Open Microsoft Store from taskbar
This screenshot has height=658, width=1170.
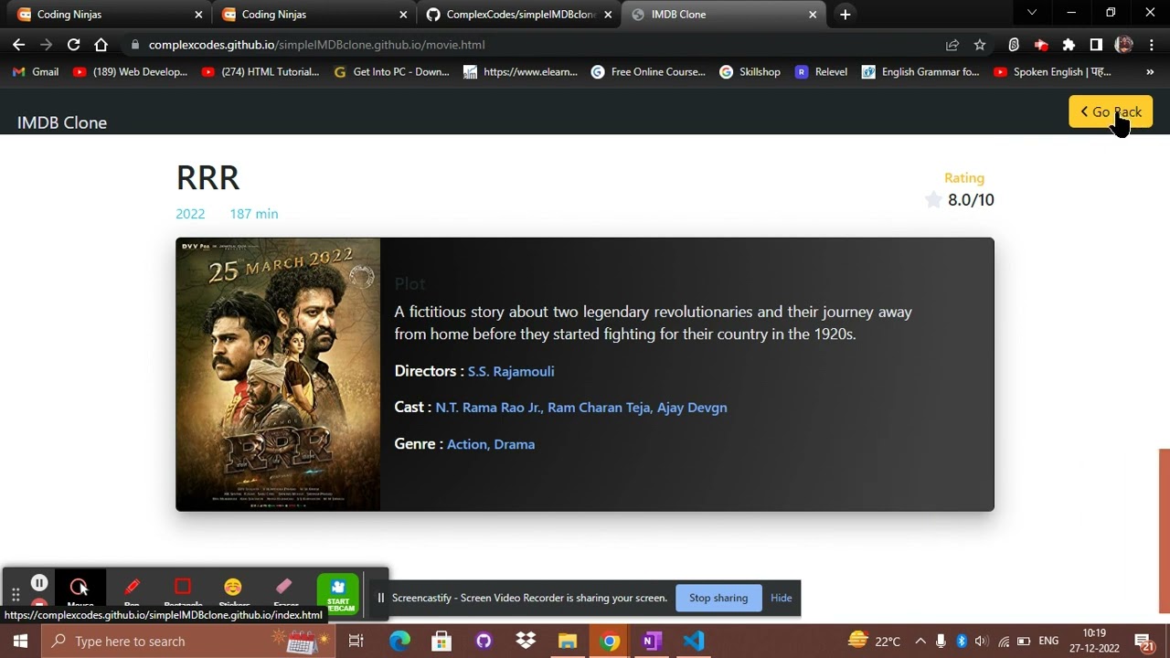pos(441,642)
